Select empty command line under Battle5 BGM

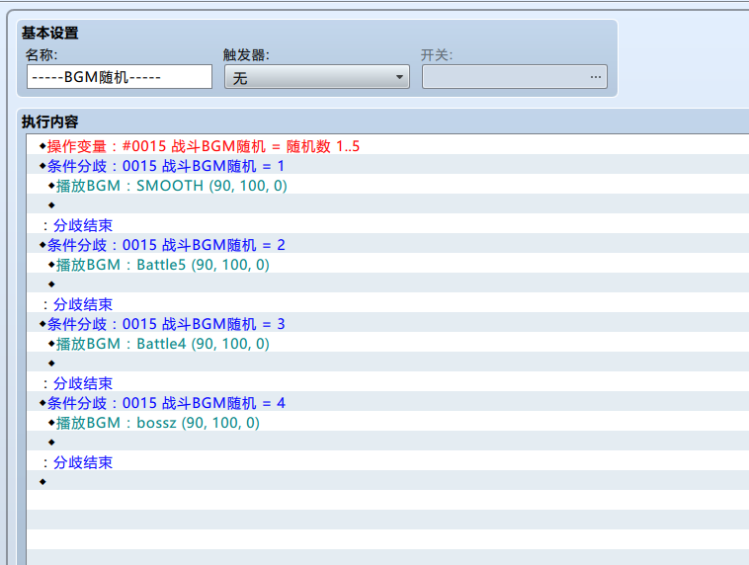tap(388, 284)
